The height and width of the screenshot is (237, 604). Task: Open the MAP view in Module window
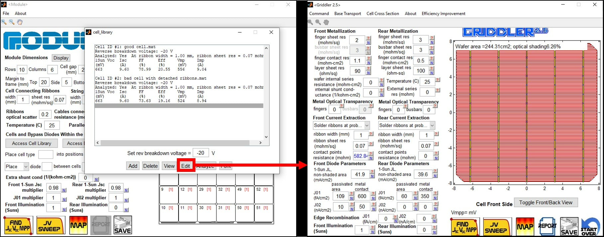point(78,225)
